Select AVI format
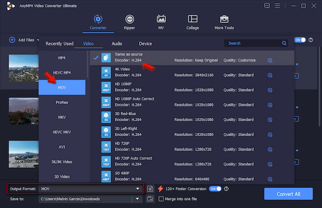This screenshot has width=322, height=208. (x=62, y=147)
